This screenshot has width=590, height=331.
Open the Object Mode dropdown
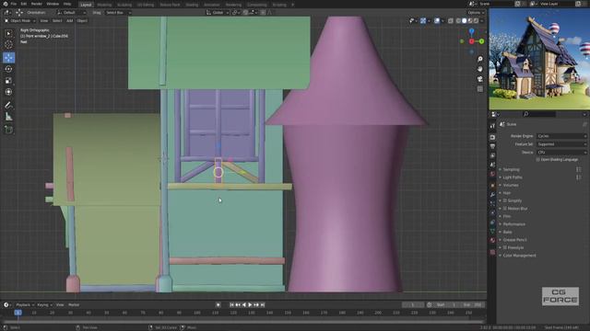19,21
